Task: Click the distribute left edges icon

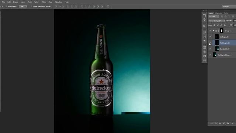Action: coord(94,7)
